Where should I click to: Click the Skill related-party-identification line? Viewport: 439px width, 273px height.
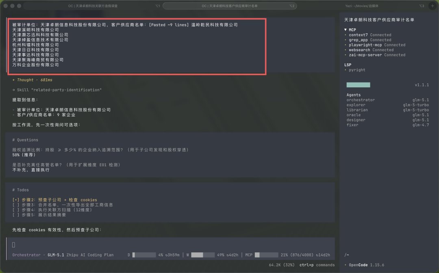pyautogui.click(x=57, y=90)
